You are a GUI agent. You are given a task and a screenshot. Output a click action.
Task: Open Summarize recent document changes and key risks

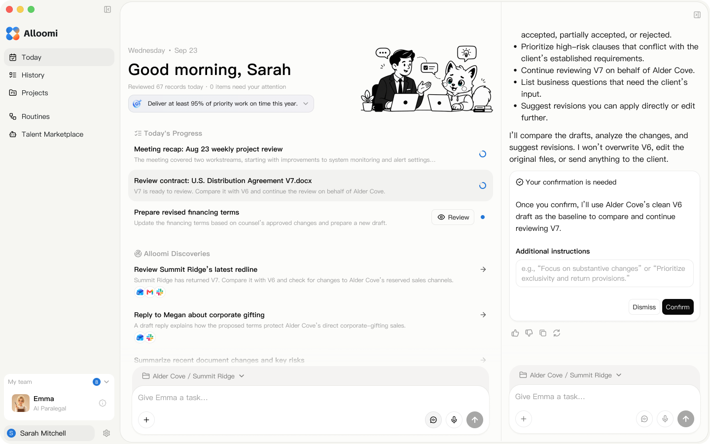311,360
